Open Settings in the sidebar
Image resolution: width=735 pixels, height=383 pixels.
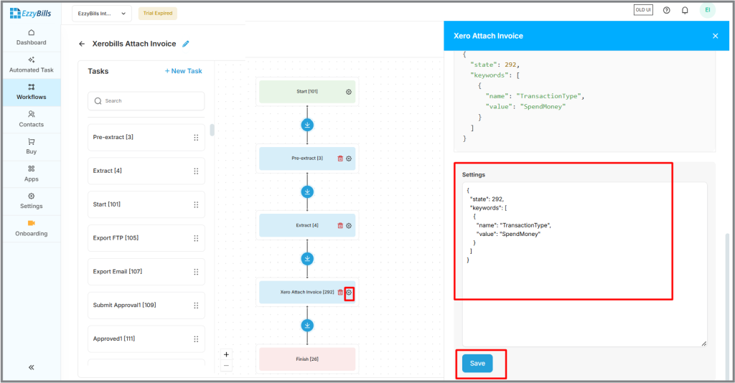click(32, 201)
